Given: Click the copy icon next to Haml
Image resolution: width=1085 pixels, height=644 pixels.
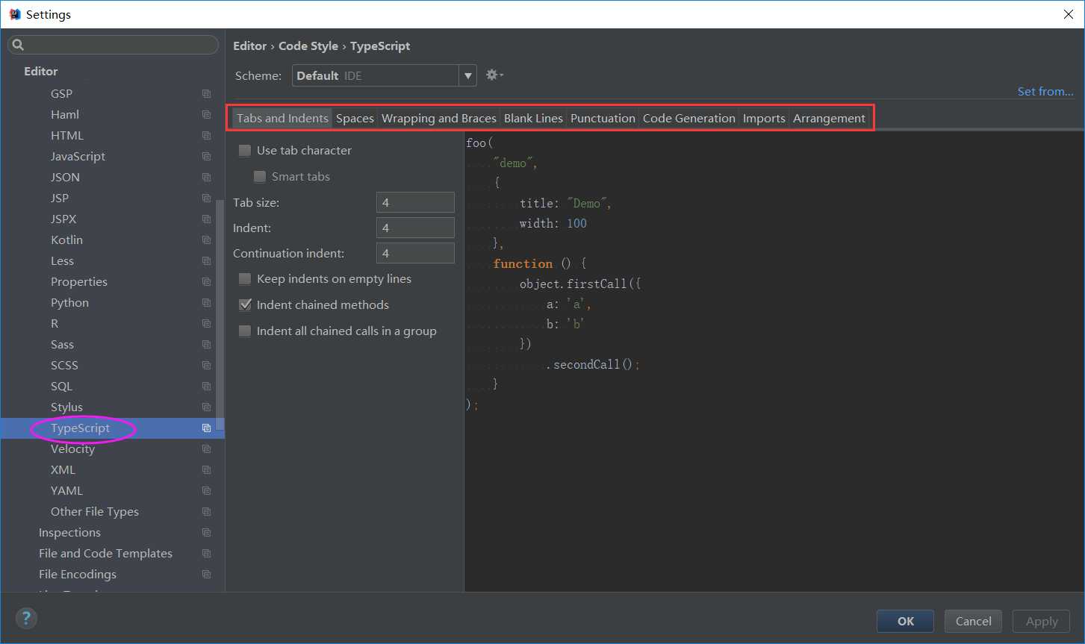Looking at the screenshot, I should coord(206,115).
